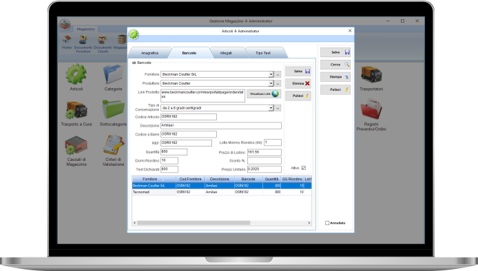Expand the Fornitore dropdown
The width and height of the screenshot is (478, 271).
271,74
